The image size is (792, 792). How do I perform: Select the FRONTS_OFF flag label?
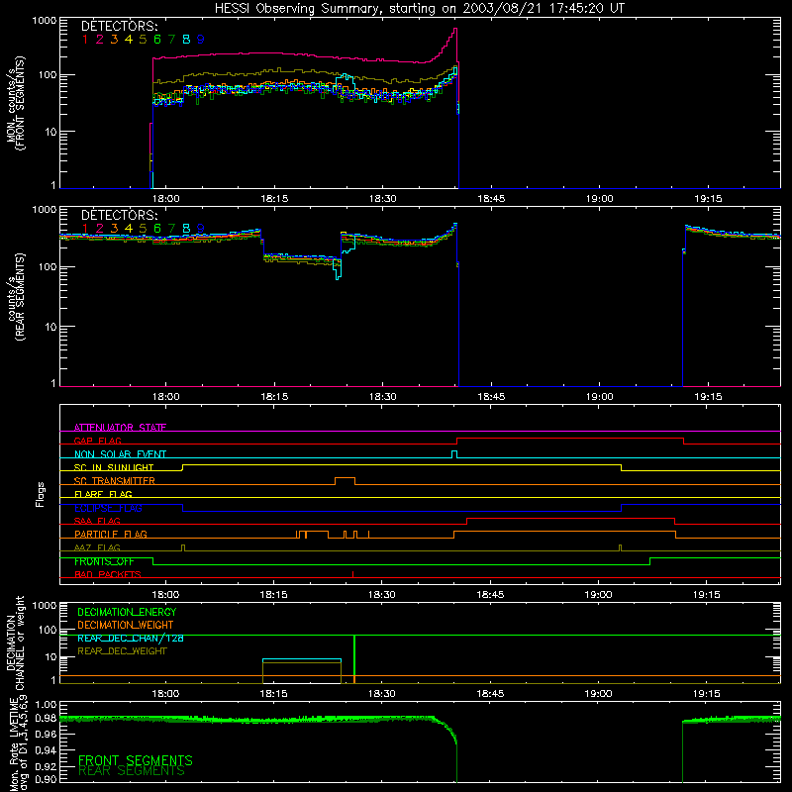pos(104,561)
